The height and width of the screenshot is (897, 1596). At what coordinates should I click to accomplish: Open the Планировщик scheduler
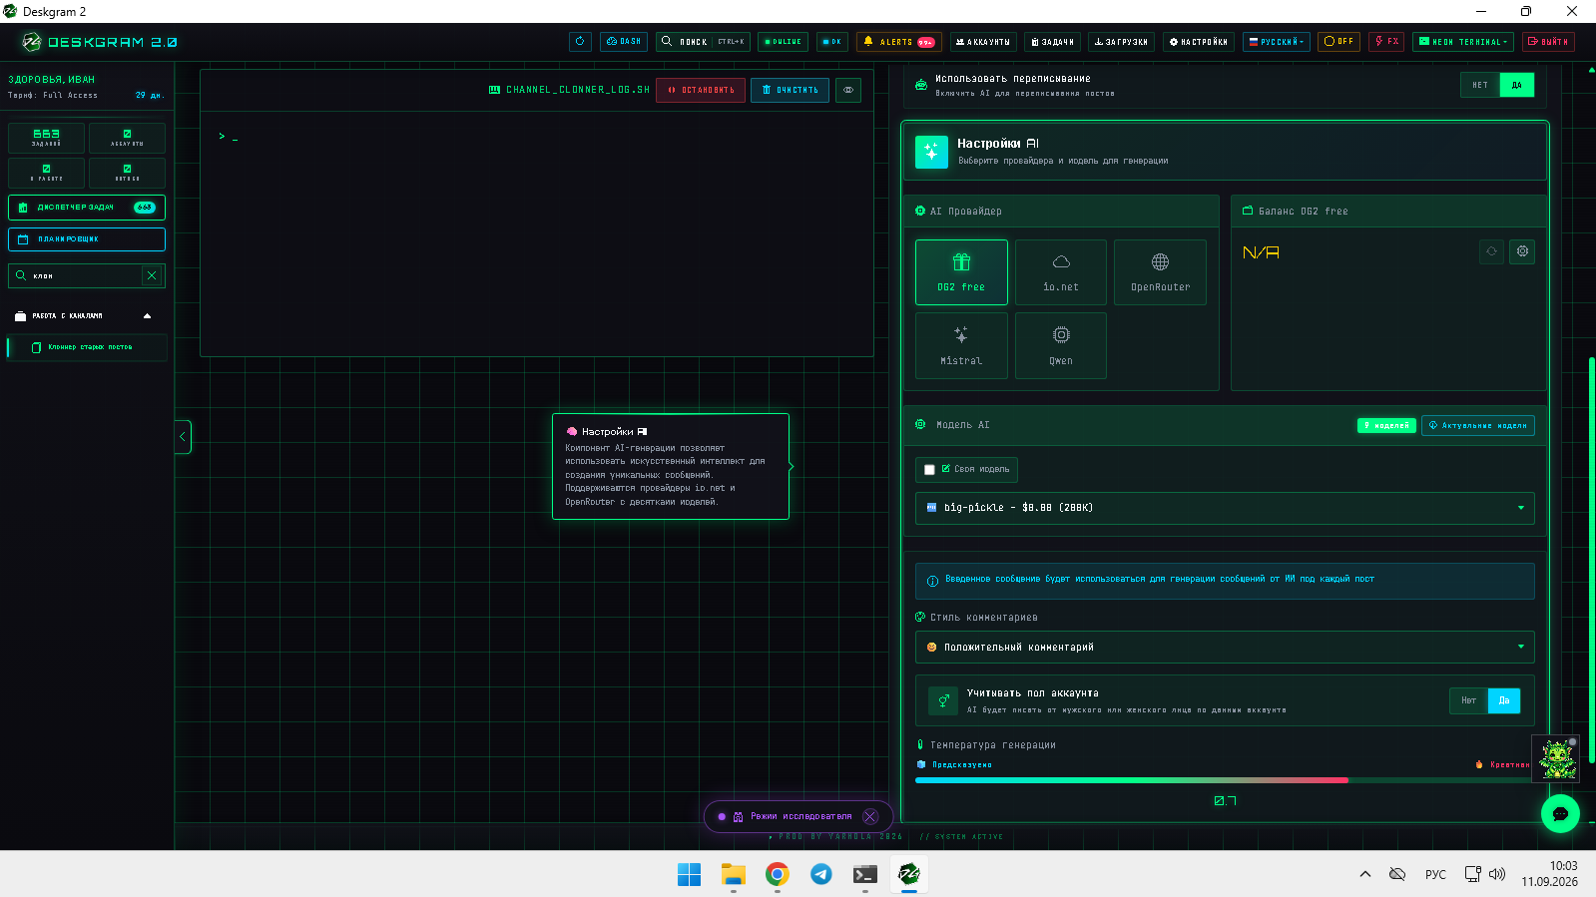point(87,239)
